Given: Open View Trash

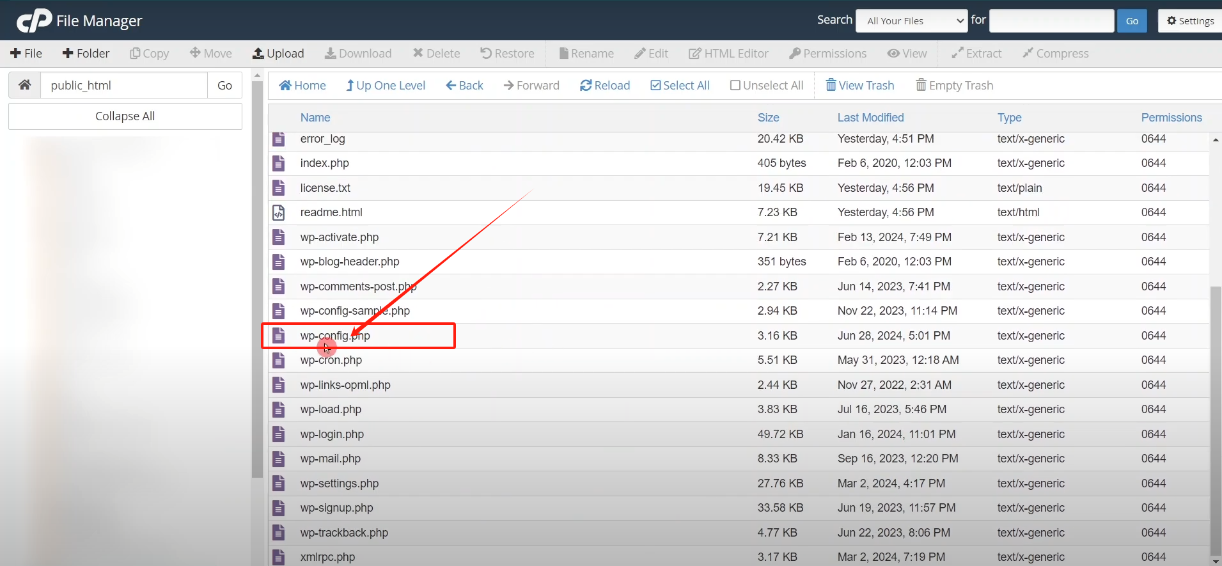Looking at the screenshot, I should [859, 86].
